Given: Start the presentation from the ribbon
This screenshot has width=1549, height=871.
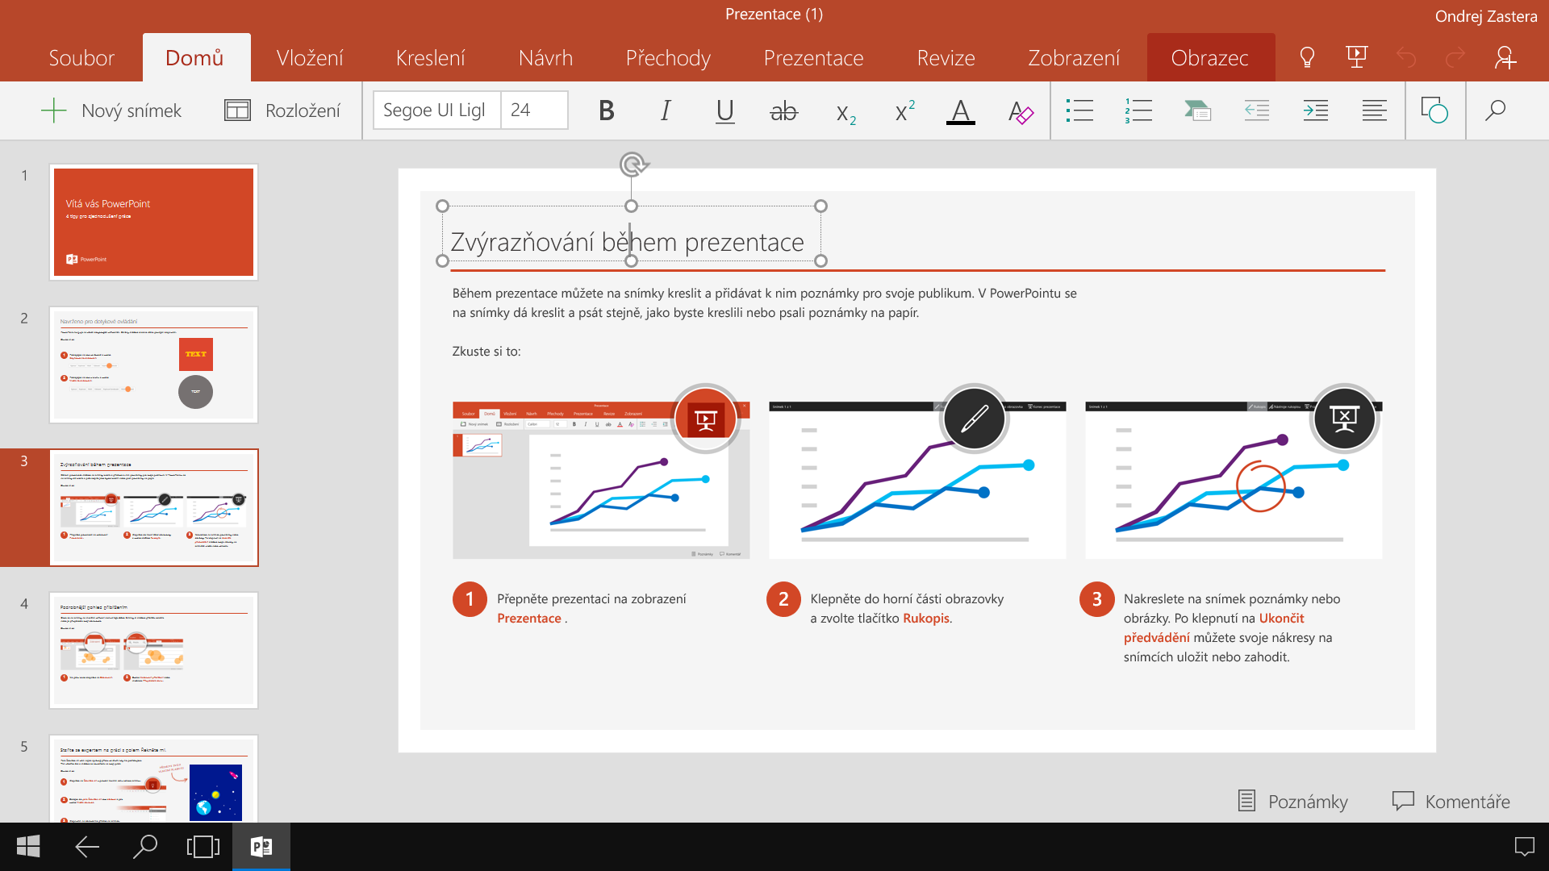Looking at the screenshot, I should (1358, 56).
